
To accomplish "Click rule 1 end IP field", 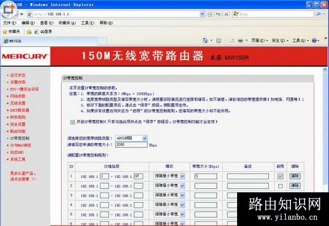I will coord(138,176).
